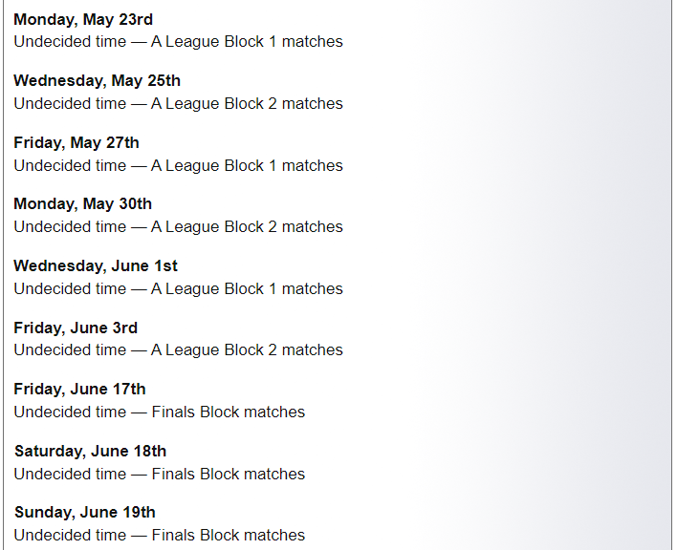Select the Block 1 matches line under May 27th
Screen dimensions: 677x550
178,165
